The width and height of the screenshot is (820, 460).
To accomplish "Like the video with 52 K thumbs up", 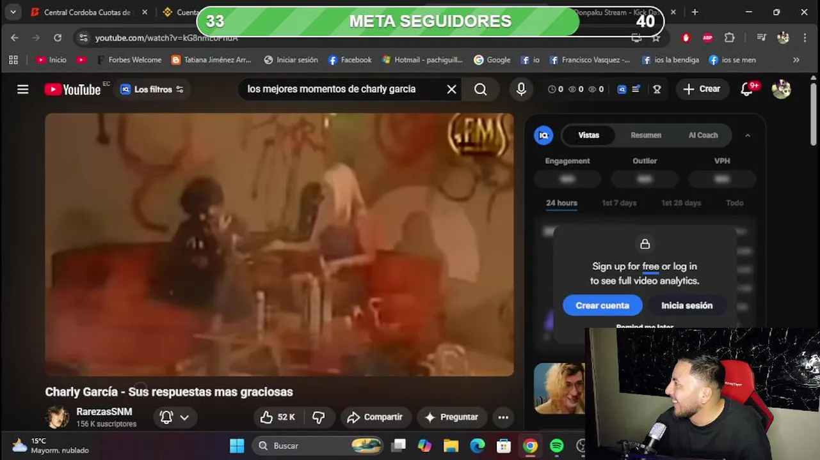I will (277, 417).
